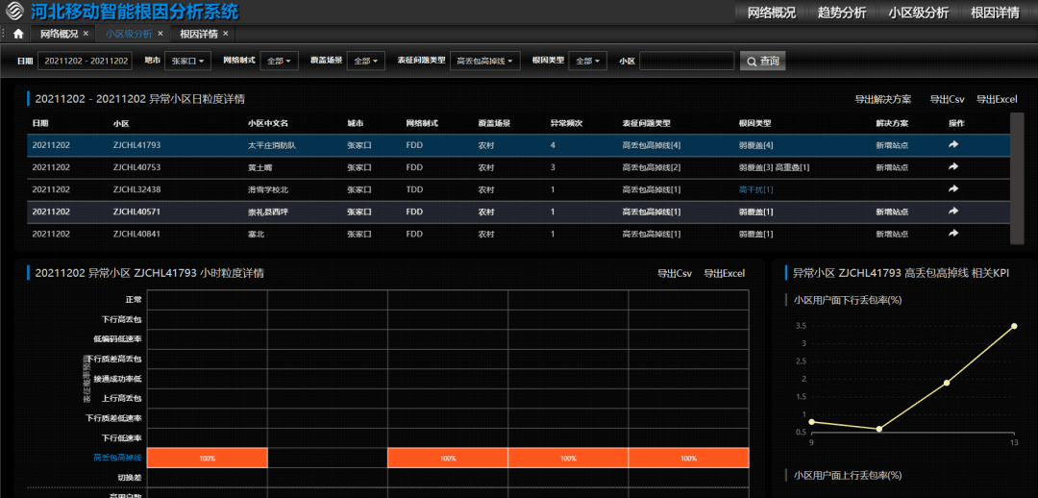1038x498 pixels.
Task: Switch to 根因详情 tab
Action: [x=199, y=34]
